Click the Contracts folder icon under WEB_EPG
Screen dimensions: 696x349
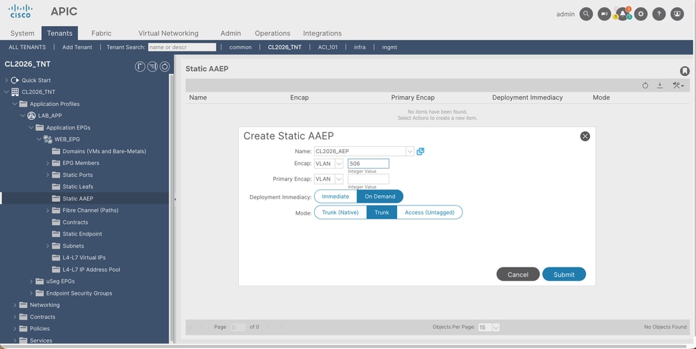pos(56,222)
